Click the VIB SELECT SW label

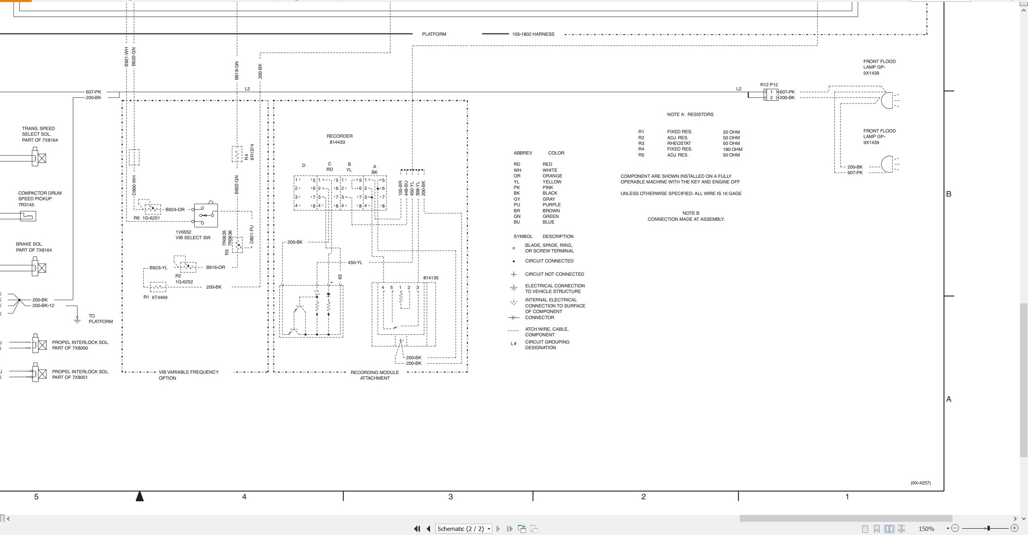coord(193,238)
